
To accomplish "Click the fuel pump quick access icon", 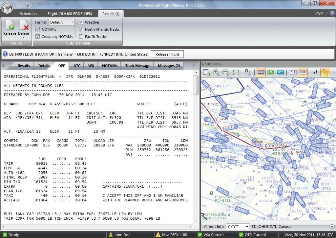I will pos(27,5).
